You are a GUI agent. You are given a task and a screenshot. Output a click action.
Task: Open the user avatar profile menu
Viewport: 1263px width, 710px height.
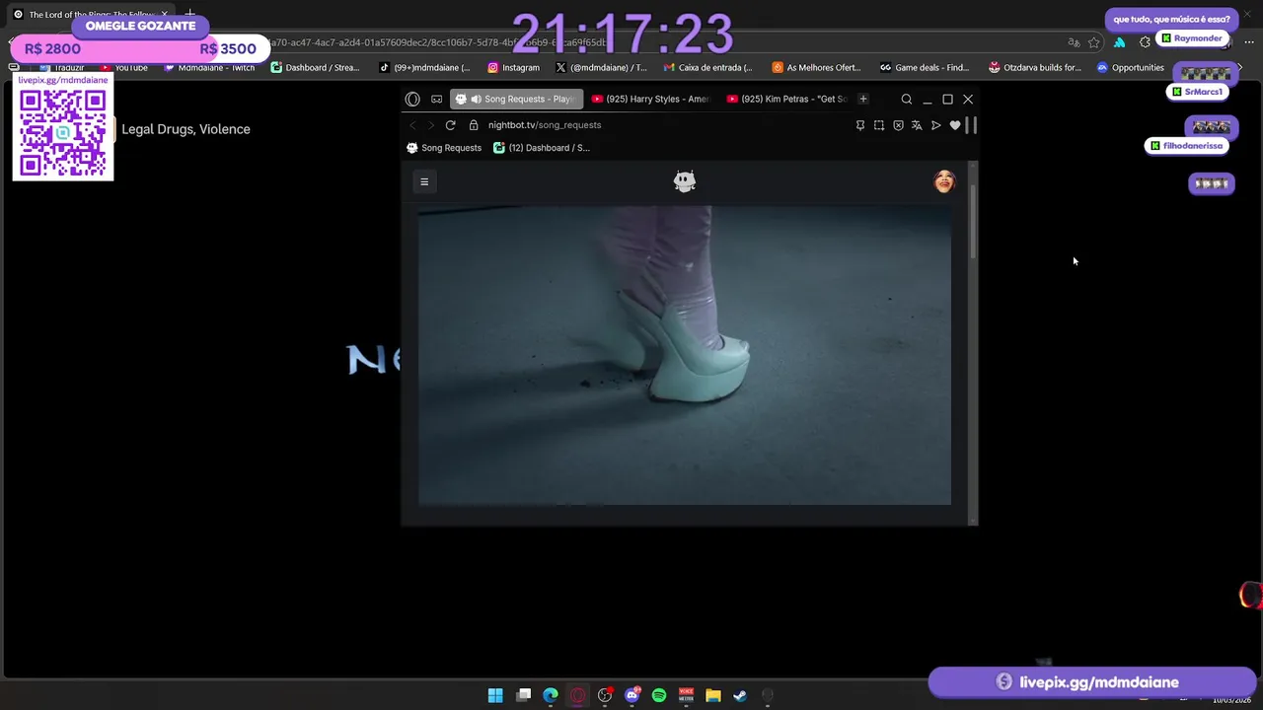tap(944, 181)
